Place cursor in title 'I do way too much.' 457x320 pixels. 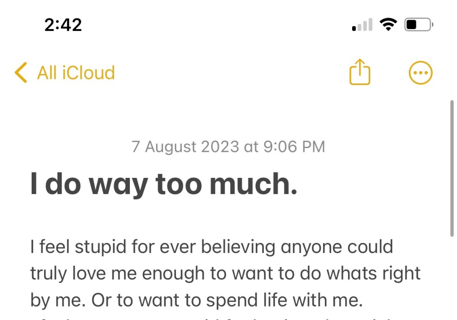163,184
